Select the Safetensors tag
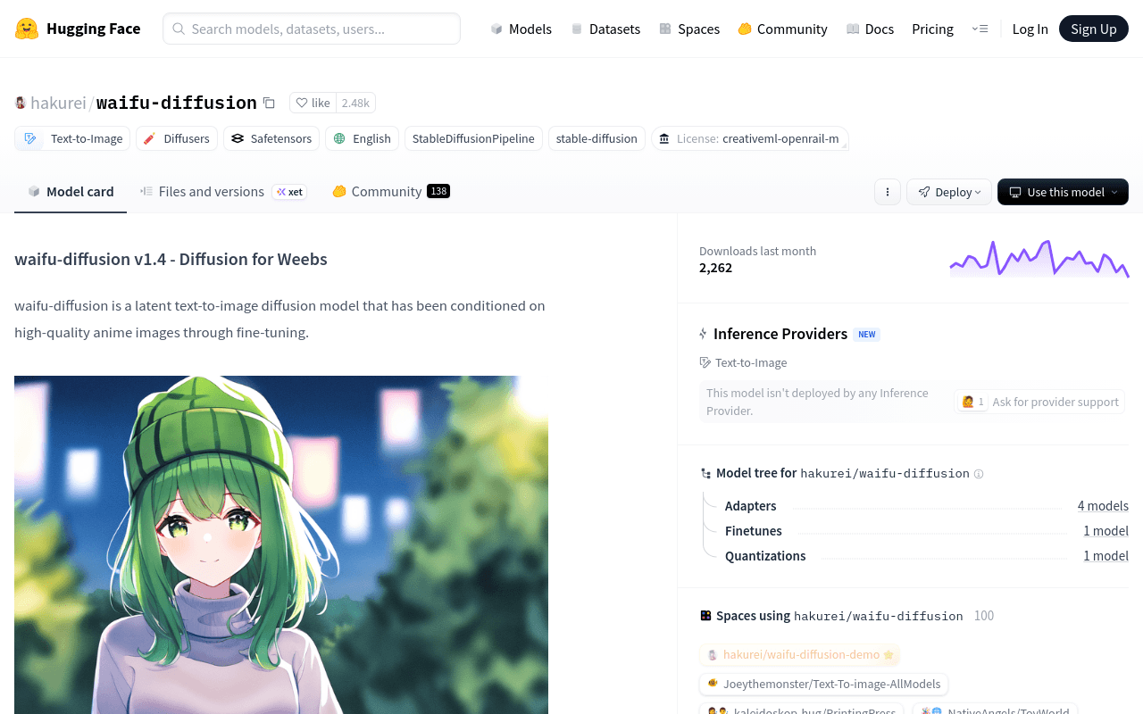 271,138
